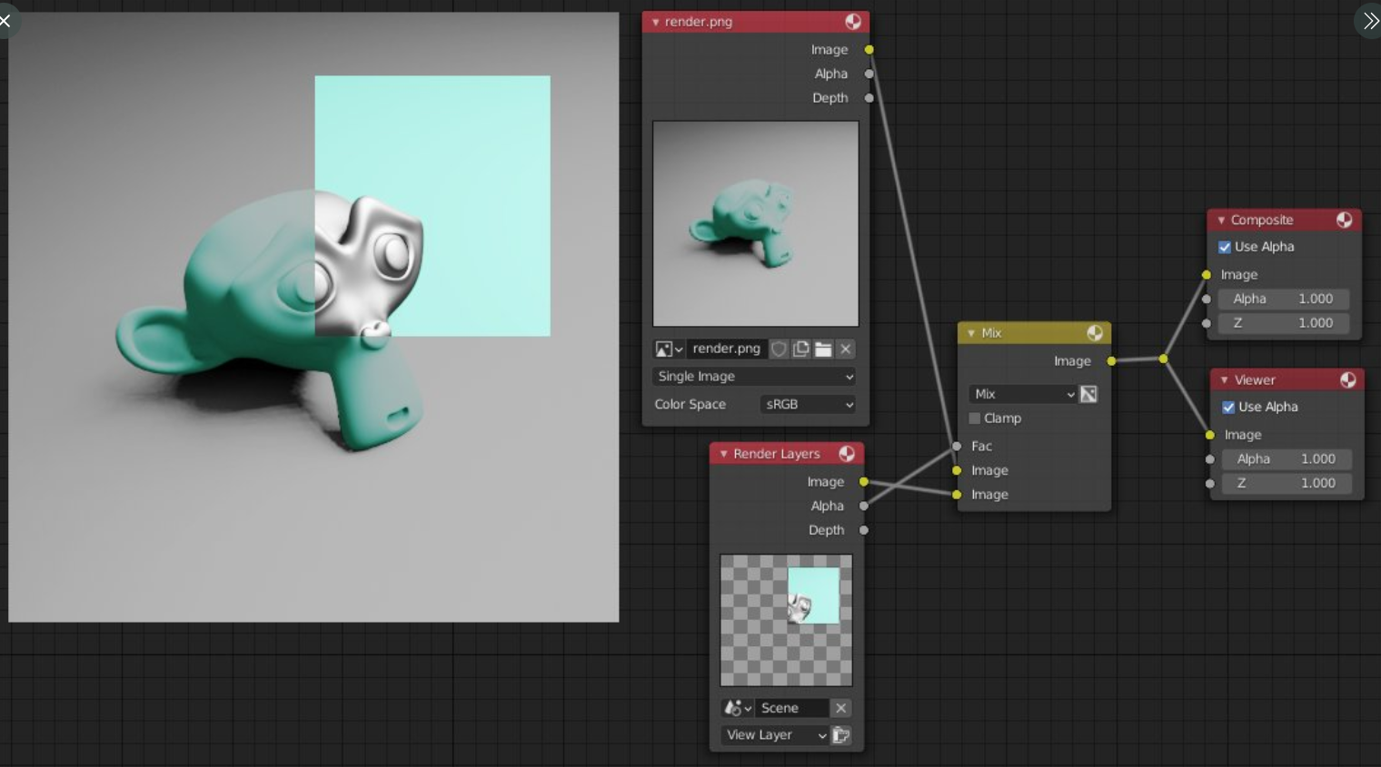Screen dimensions: 1381x767
Task: Duplicate the render.png image datablock
Action: tap(801, 349)
